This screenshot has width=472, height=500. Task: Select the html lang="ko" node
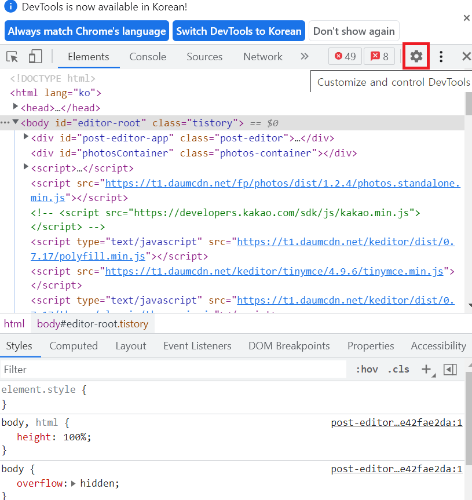56,93
